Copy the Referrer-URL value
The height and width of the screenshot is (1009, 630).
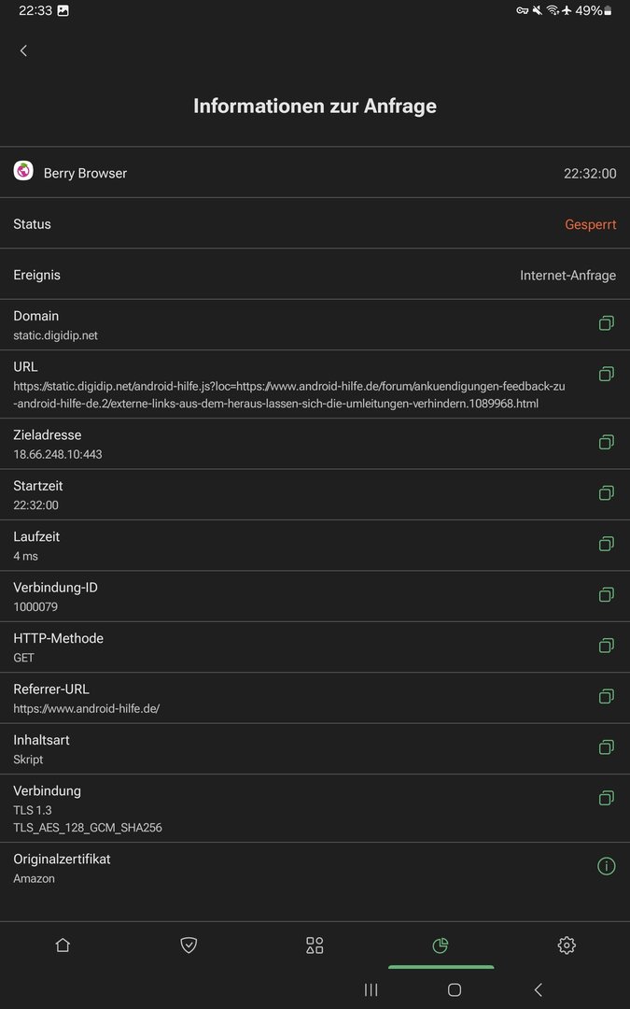point(606,696)
